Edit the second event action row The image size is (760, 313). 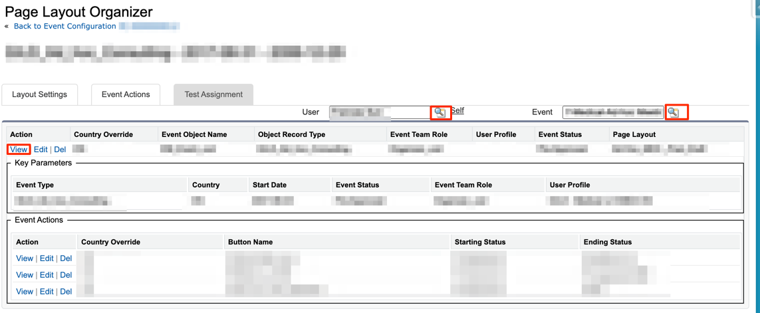[47, 275]
